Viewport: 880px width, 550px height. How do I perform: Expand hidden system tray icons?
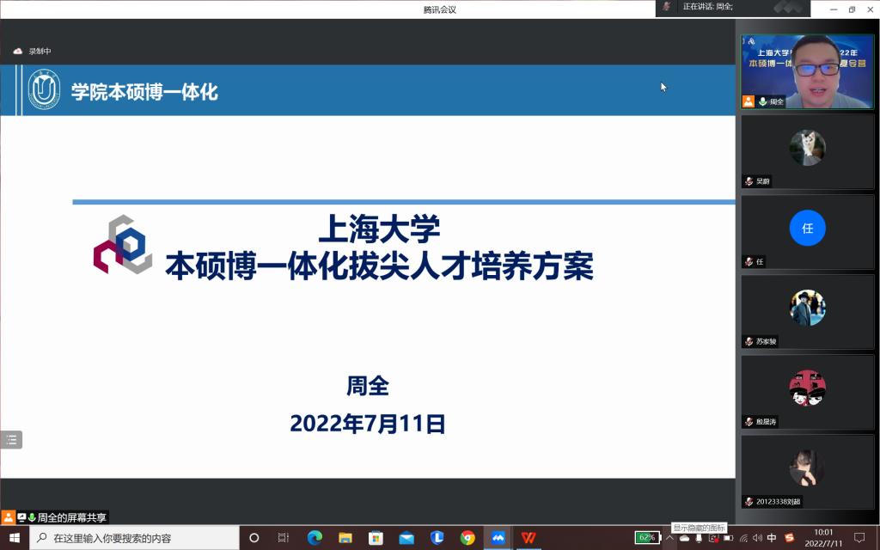click(x=670, y=538)
